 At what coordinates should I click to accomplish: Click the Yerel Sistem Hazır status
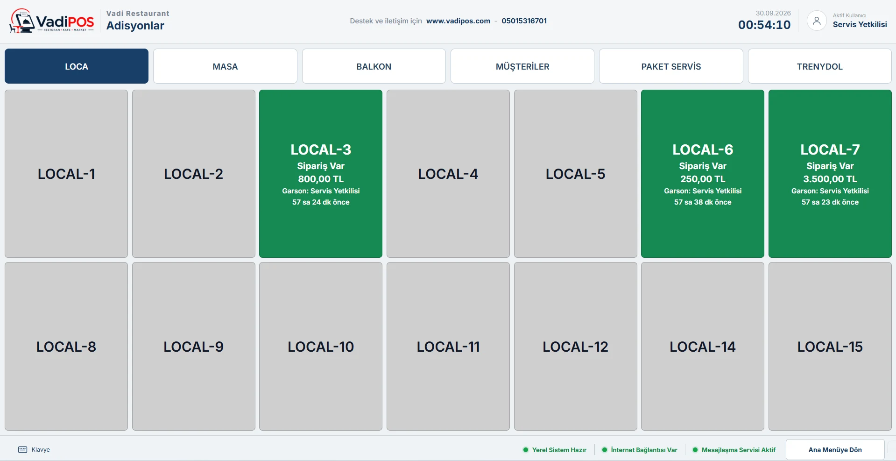point(555,450)
